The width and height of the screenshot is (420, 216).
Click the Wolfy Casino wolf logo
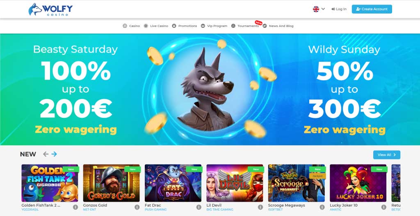coord(50,9)
